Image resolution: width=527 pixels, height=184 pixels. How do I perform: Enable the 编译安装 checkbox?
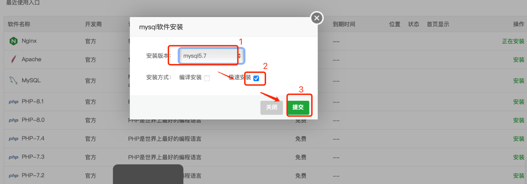pyautogui.click(x=207, y=78)
